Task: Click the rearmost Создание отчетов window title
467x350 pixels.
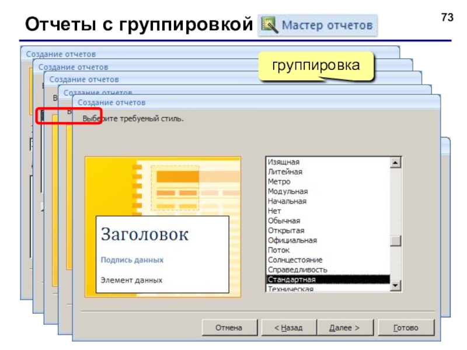Action: (x=61, y=54)
